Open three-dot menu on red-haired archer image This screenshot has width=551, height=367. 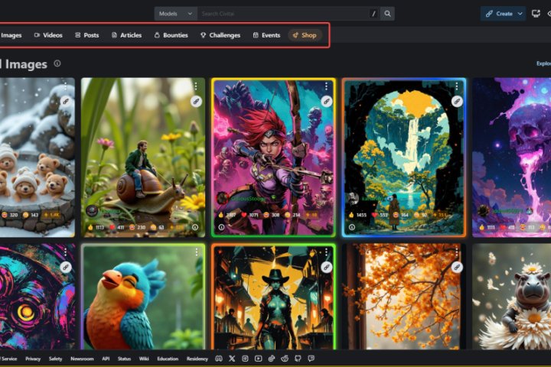(x=326, y=86)
